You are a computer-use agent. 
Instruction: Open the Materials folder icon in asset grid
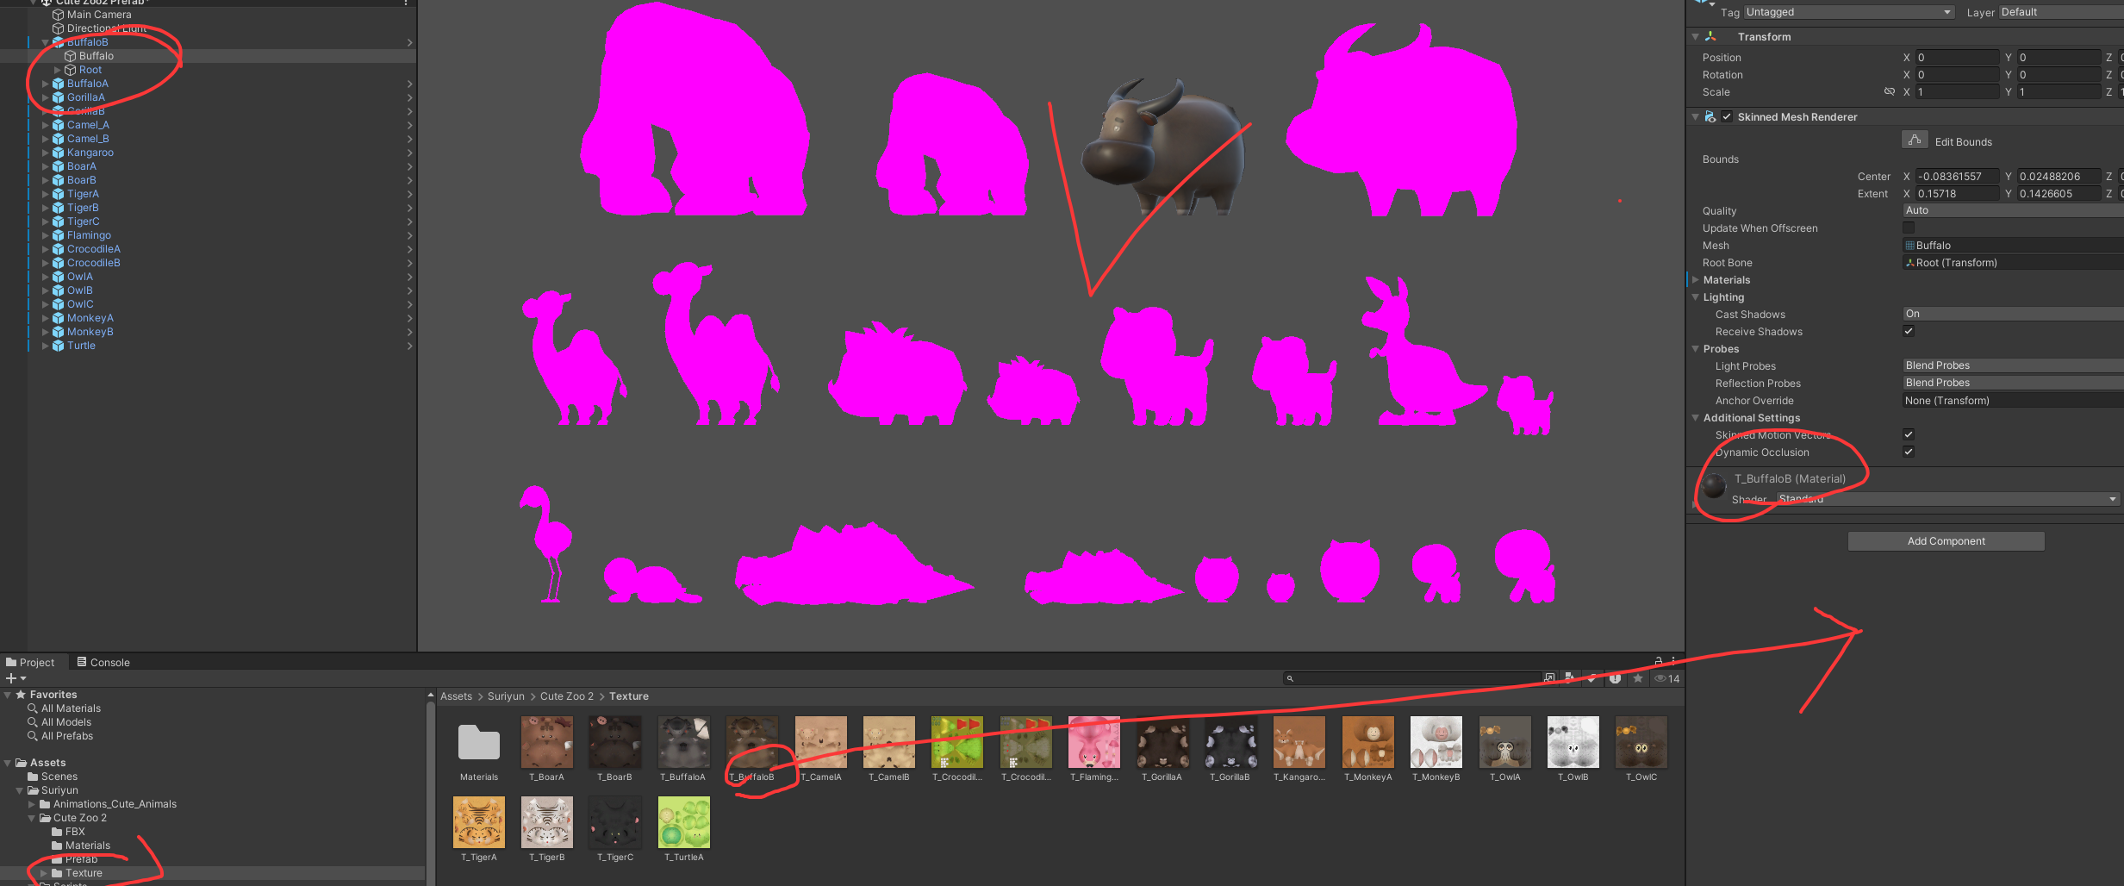pos(479,742)
